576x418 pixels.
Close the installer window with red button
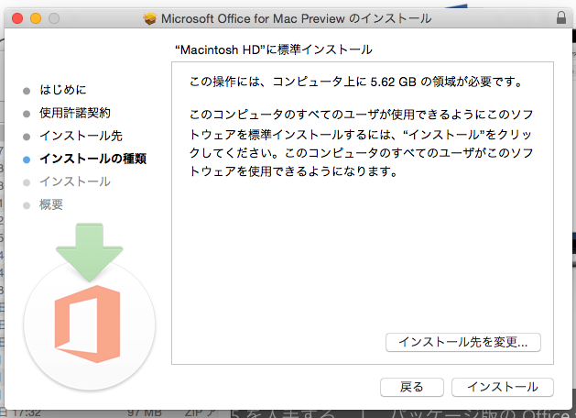click(17, 18)
